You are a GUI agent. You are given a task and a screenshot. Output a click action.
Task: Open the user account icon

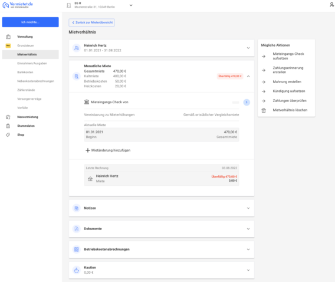click(332, 5)
